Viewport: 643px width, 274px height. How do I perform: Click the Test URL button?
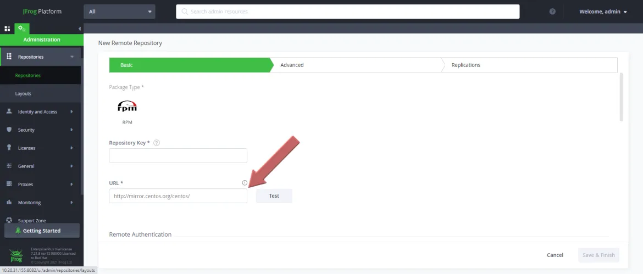tap(274, 196)
